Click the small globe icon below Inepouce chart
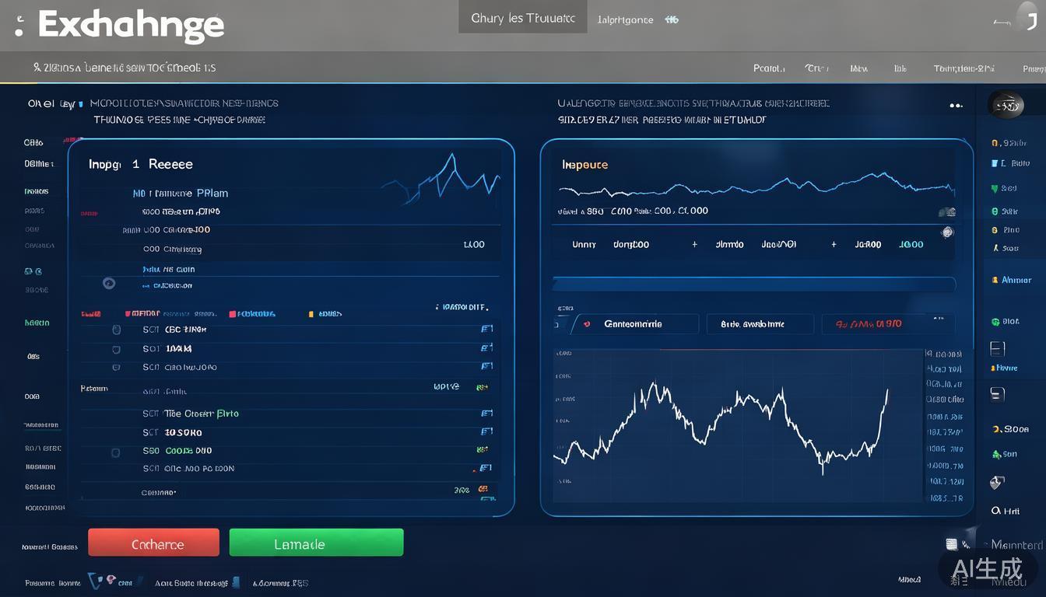This screenshot has width=1046, height=597. point(947,232)
